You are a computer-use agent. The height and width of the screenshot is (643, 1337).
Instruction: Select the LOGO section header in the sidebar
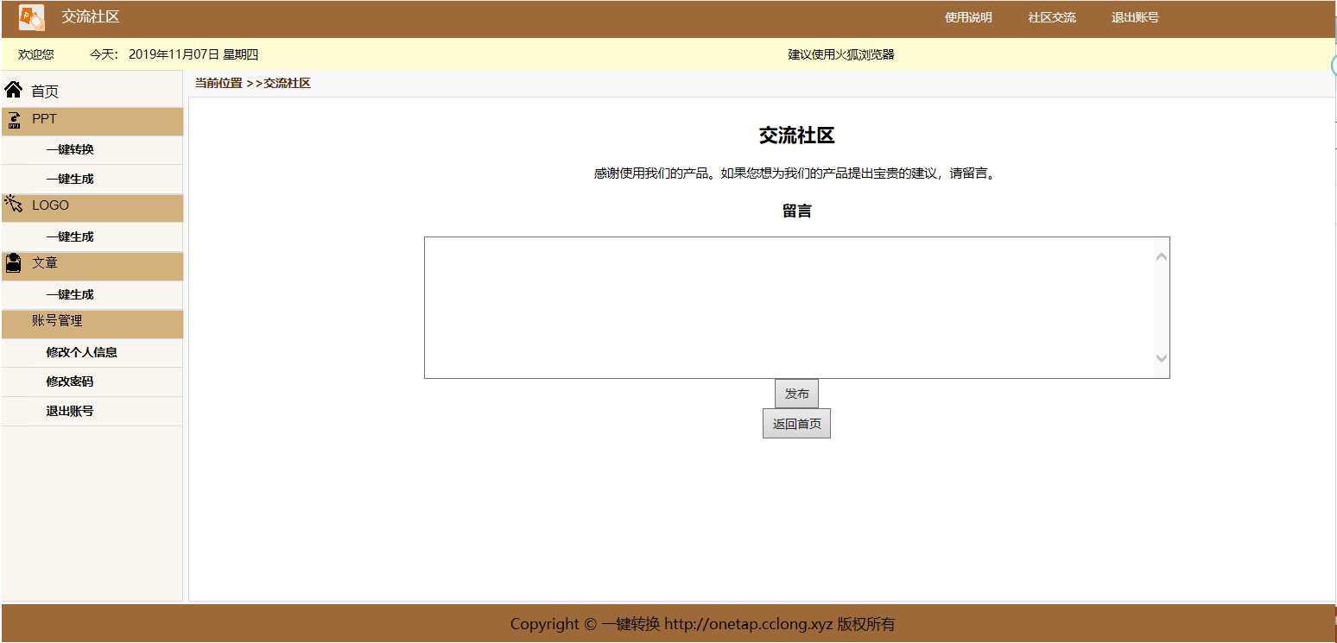92,207
